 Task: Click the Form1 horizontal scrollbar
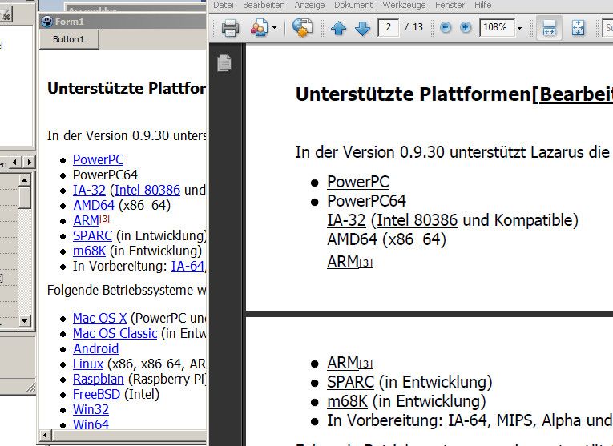(x=120, y=436)
